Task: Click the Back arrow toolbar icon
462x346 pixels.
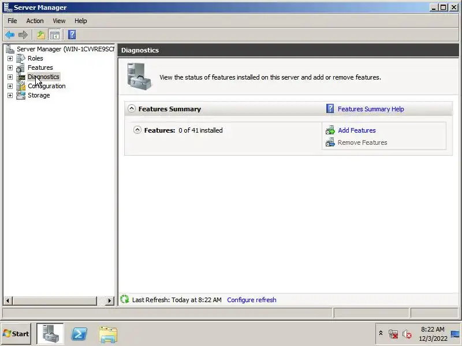Action: (10, 35)
